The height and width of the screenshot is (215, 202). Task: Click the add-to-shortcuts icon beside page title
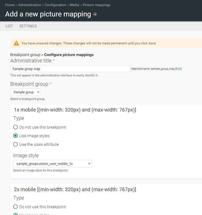coord(95,14)
